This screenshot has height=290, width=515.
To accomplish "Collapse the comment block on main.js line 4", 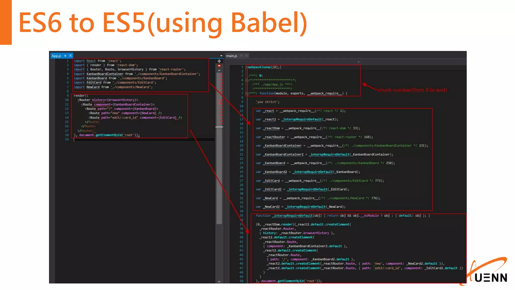I will (247, 80).
